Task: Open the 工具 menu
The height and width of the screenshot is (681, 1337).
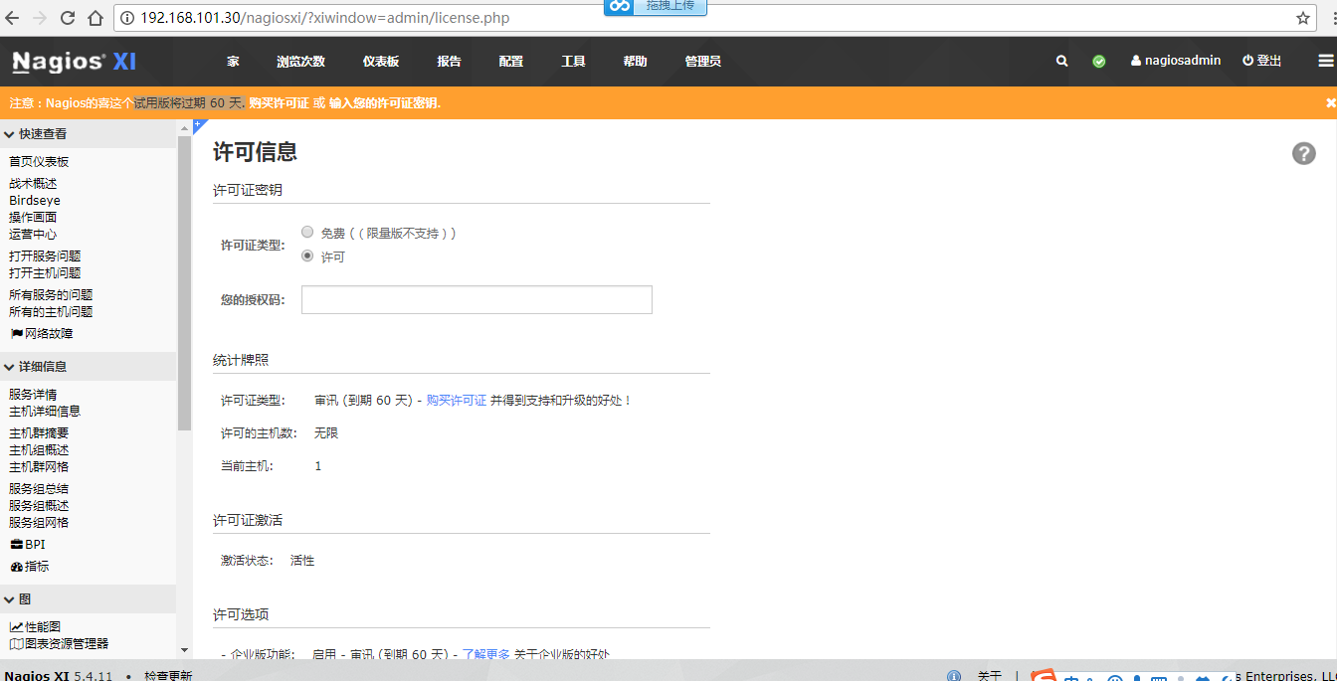Action: click(x=573, y=62)
